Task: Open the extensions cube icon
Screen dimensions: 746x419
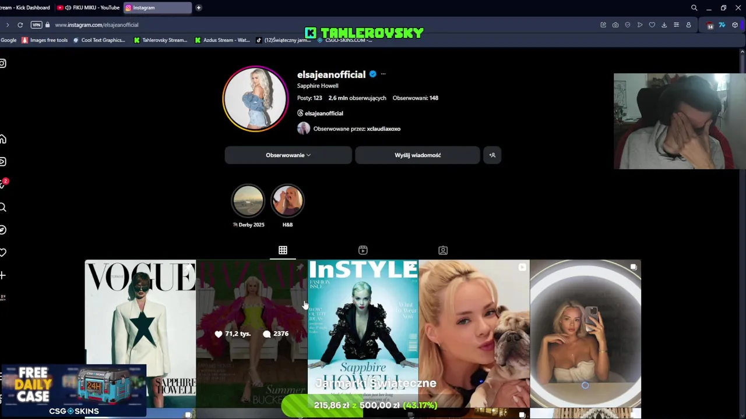Action: [735, 25]
